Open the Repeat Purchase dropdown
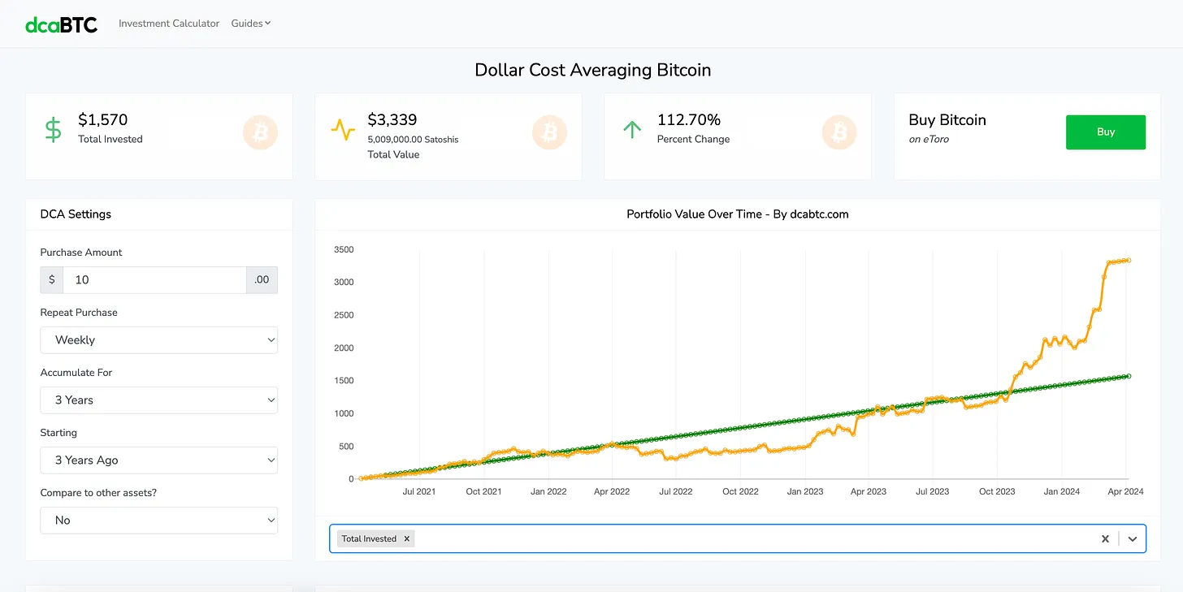The image size is (1183, 592). pos(158,340)
